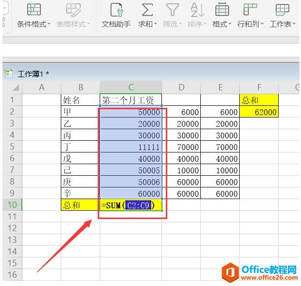Click cell D2 with value 6000

181,112
